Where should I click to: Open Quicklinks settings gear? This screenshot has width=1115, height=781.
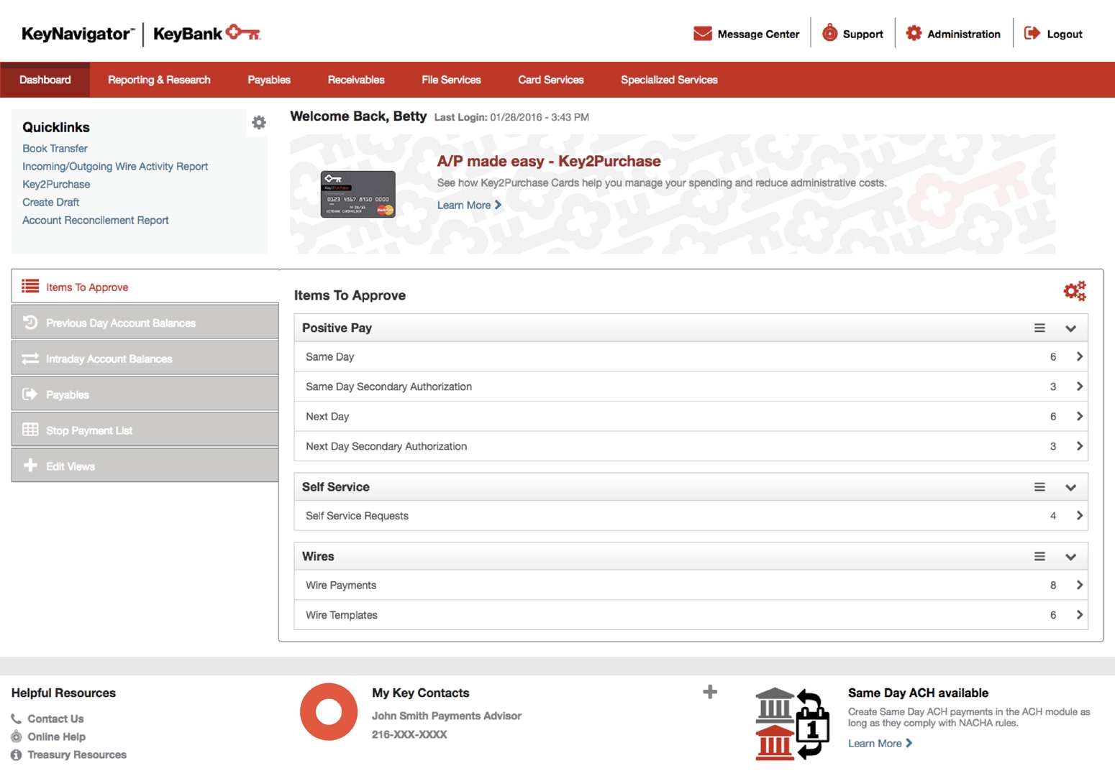[x=259, y=122]
